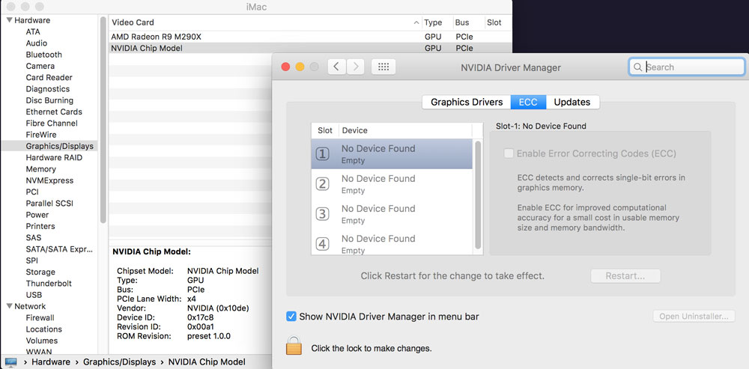Select Storage in the sidebar
Image resolution: width=749 pixels, height=369 pixels.
click(x=40, y=272)
